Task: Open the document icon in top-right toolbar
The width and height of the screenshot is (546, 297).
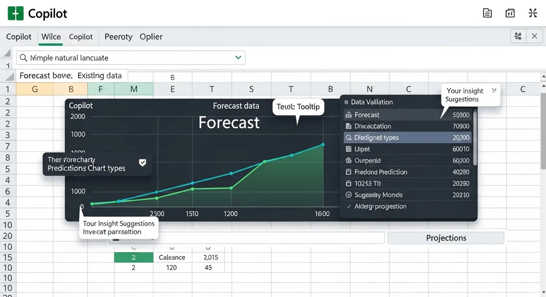Action: [x=487, y=13]
